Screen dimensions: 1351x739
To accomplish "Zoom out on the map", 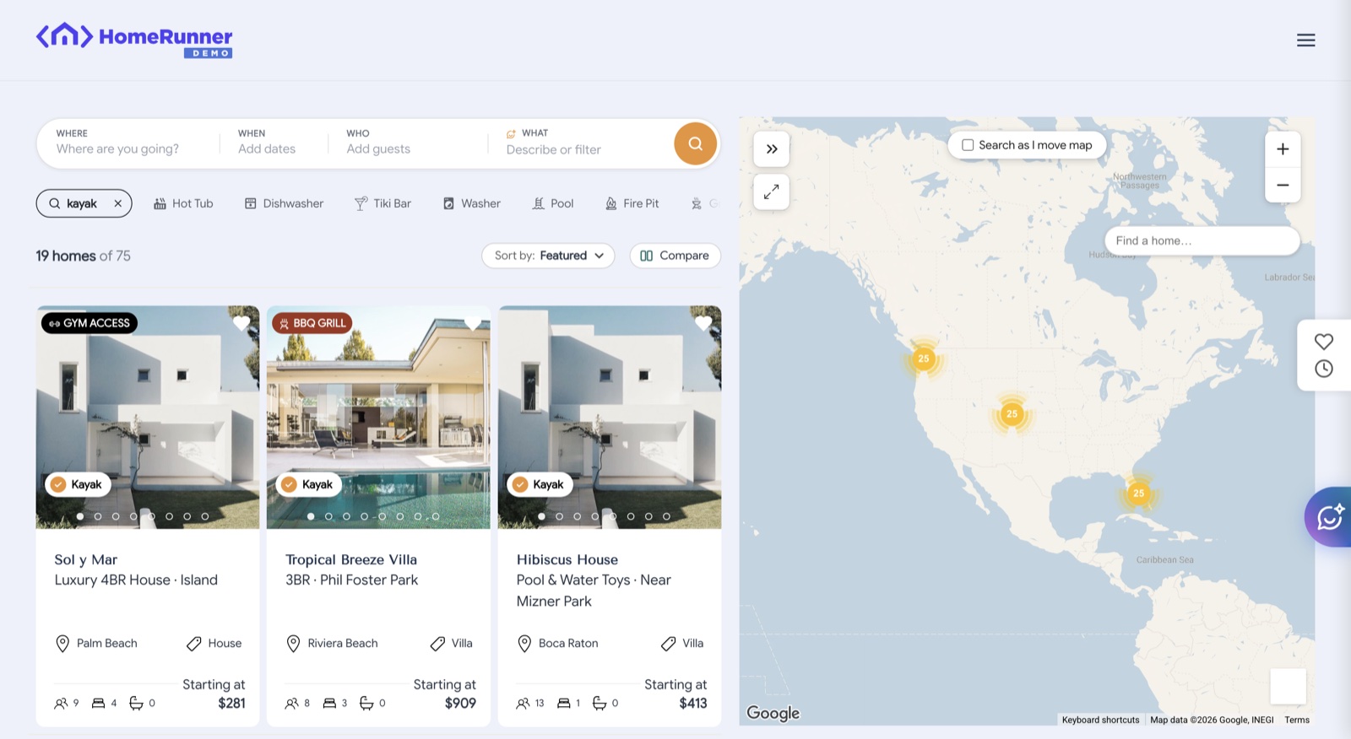I will (1282, 185).
